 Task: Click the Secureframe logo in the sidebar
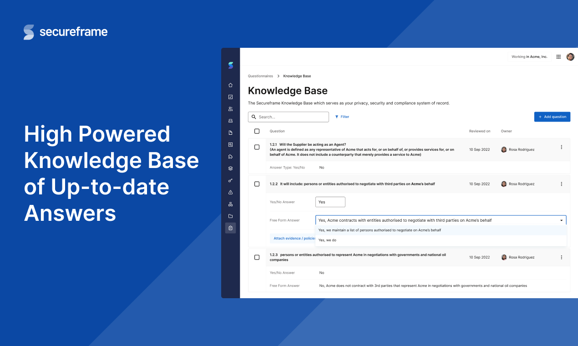[231, 65]
